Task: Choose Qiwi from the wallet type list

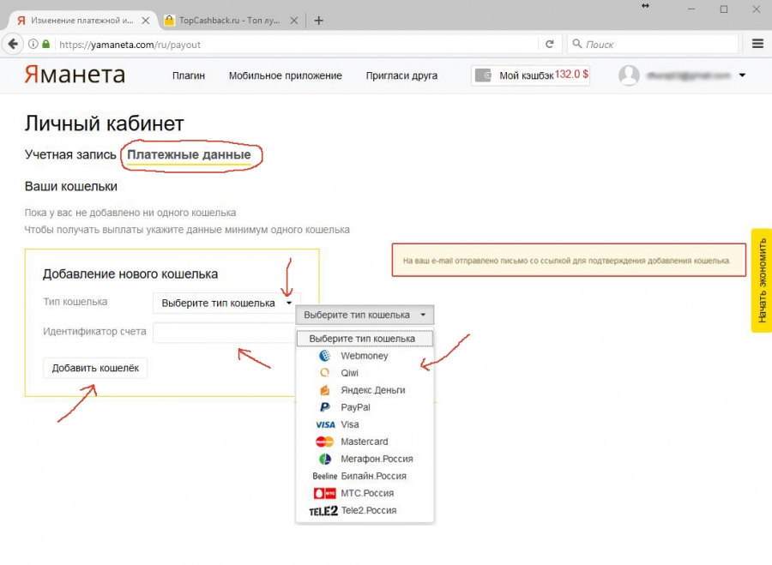Action: pos(365,373)
